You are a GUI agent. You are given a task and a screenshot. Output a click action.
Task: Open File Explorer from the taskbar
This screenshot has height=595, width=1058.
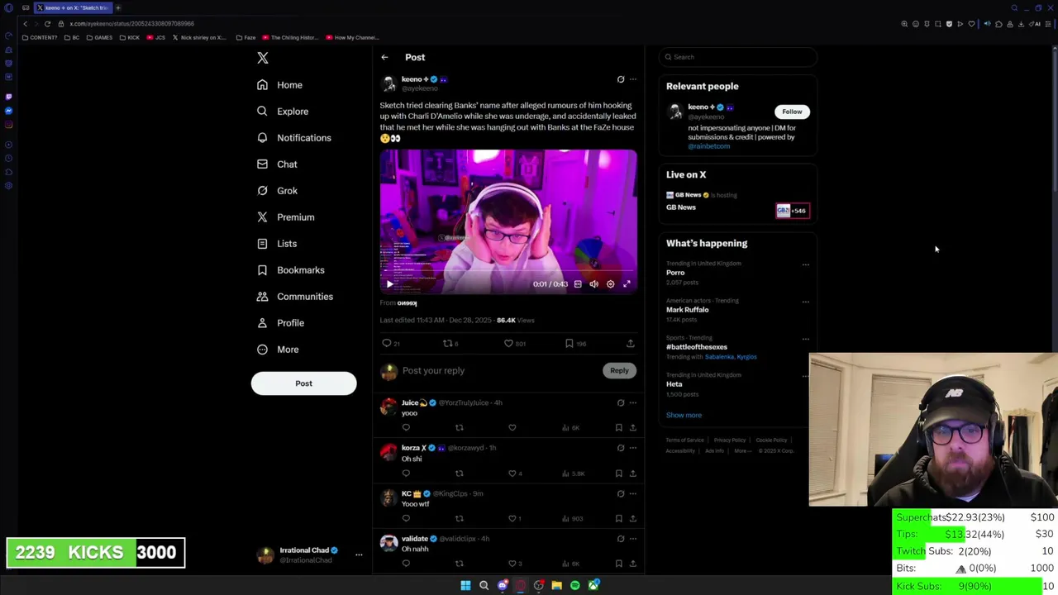[557, 586]
